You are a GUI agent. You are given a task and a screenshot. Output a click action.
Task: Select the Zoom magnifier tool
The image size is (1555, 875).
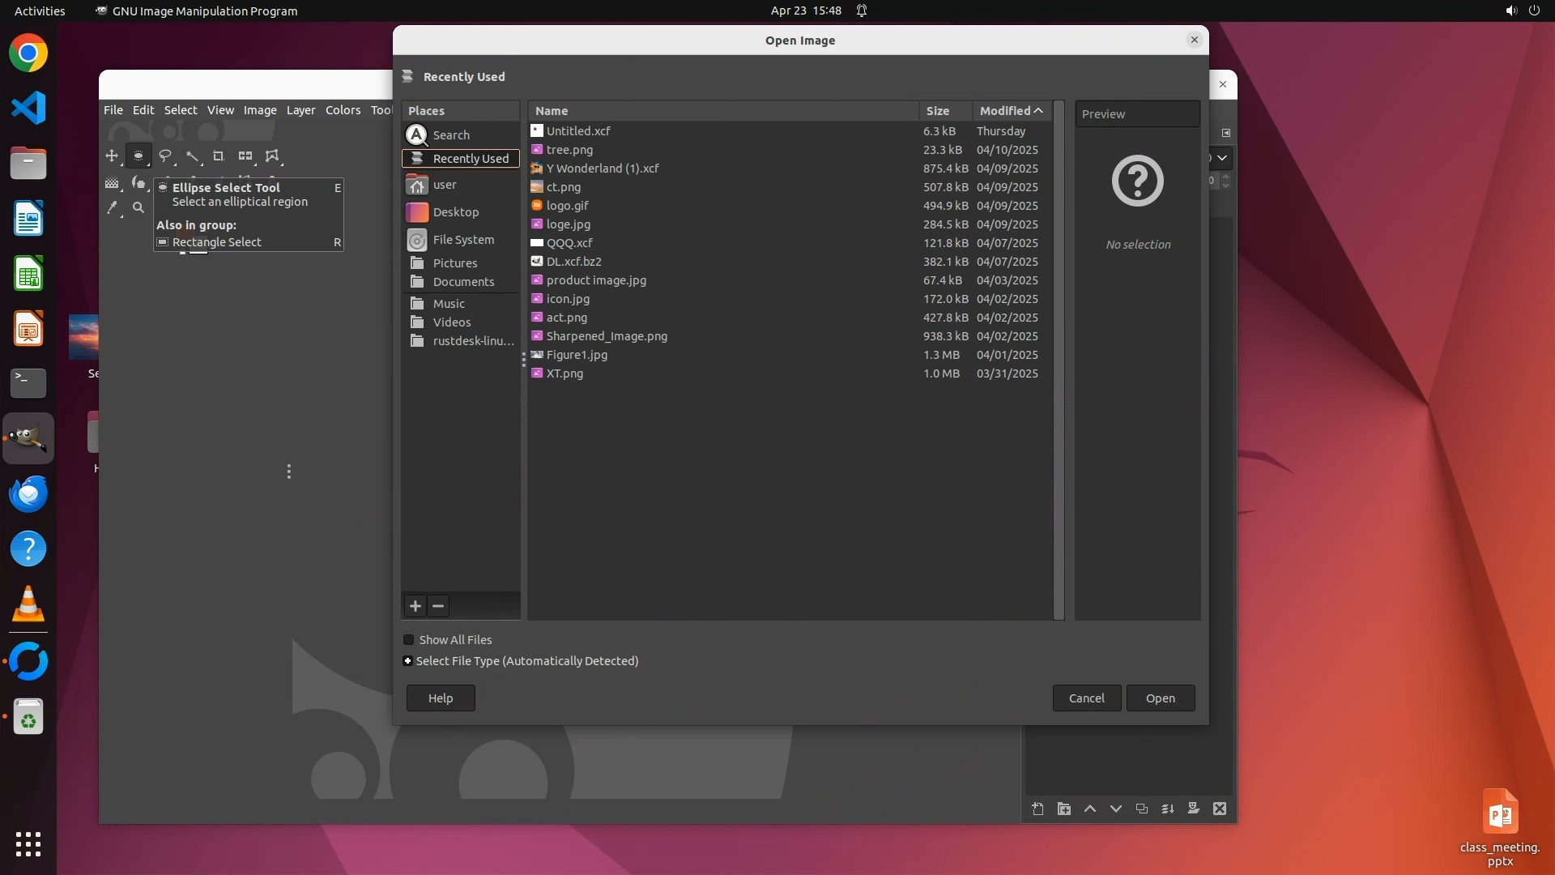[138, 207]
